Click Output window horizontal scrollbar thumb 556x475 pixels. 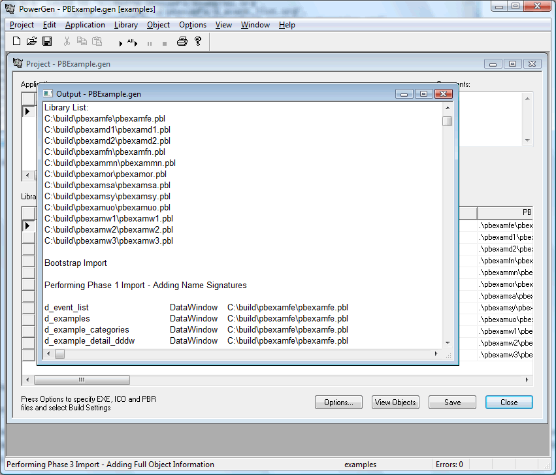59,353
